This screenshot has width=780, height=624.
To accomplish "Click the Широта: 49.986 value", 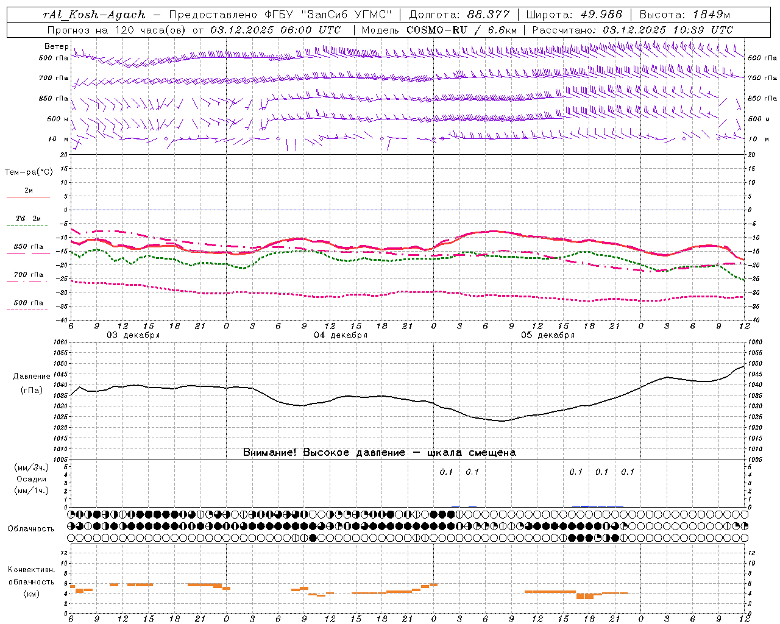I will coord(574,15).
